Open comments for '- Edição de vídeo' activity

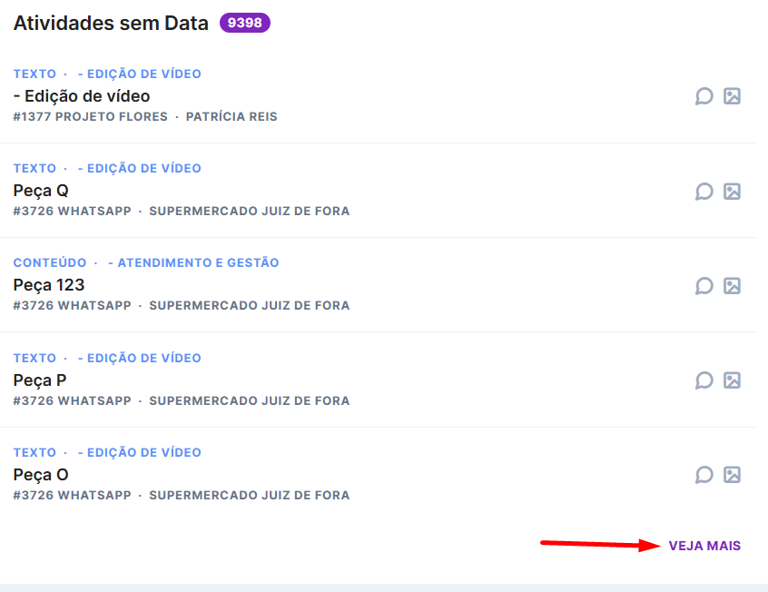[x=704, y=96]
